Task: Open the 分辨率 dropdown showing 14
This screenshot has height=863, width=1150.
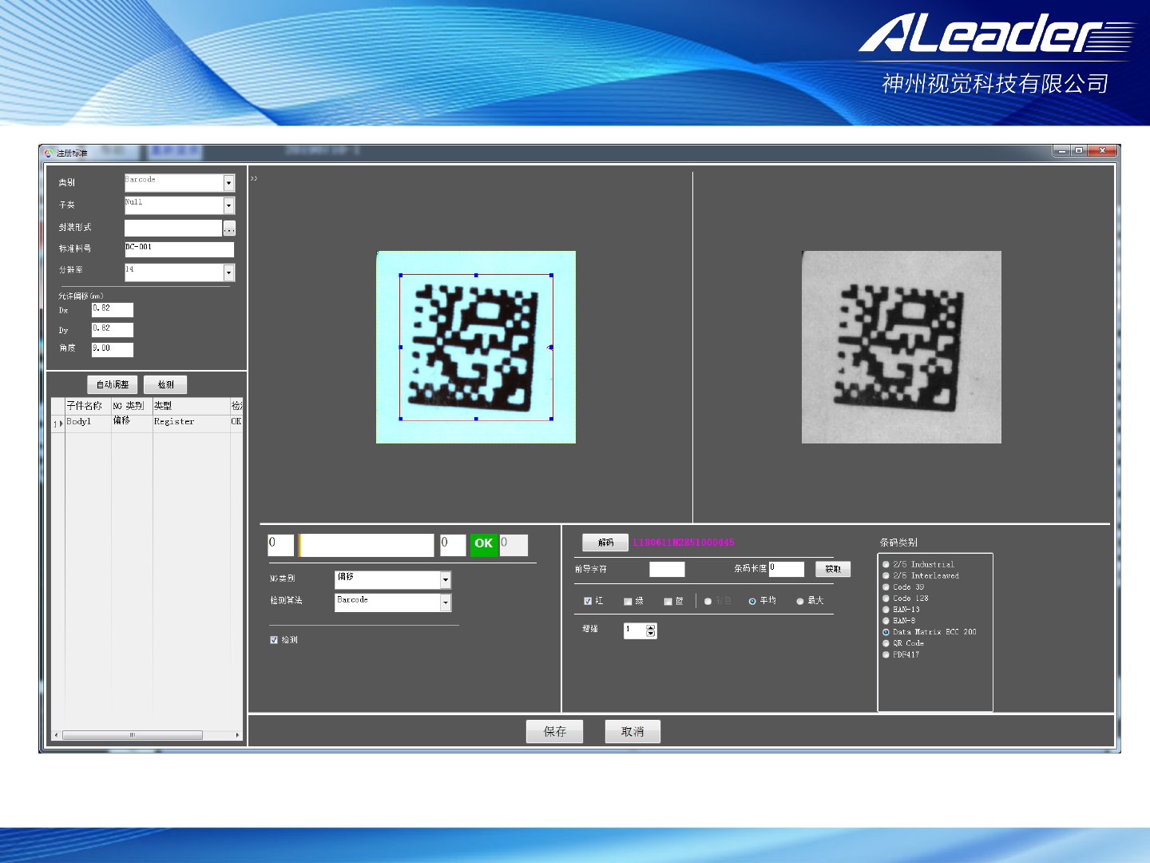Action: click(x=228, y=272)
